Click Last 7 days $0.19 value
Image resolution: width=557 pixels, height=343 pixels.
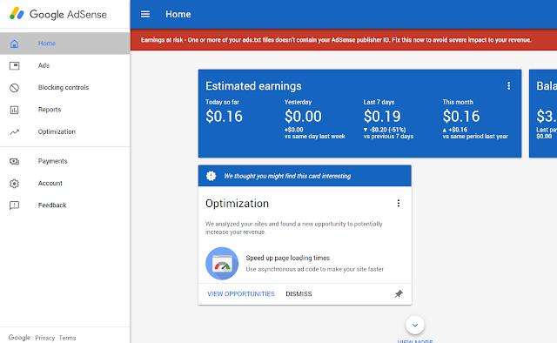point(382,117)
